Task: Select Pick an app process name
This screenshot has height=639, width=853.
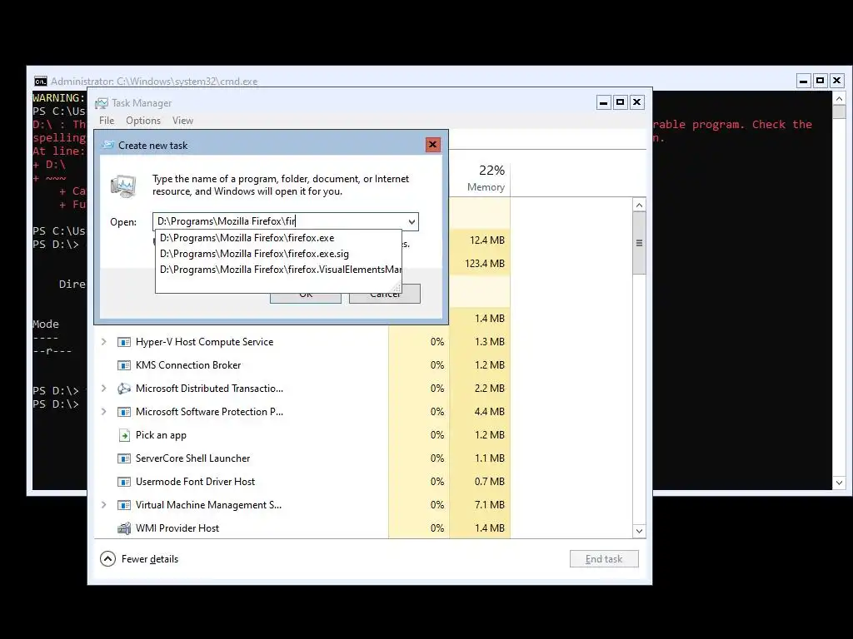Action: (161, 435)
